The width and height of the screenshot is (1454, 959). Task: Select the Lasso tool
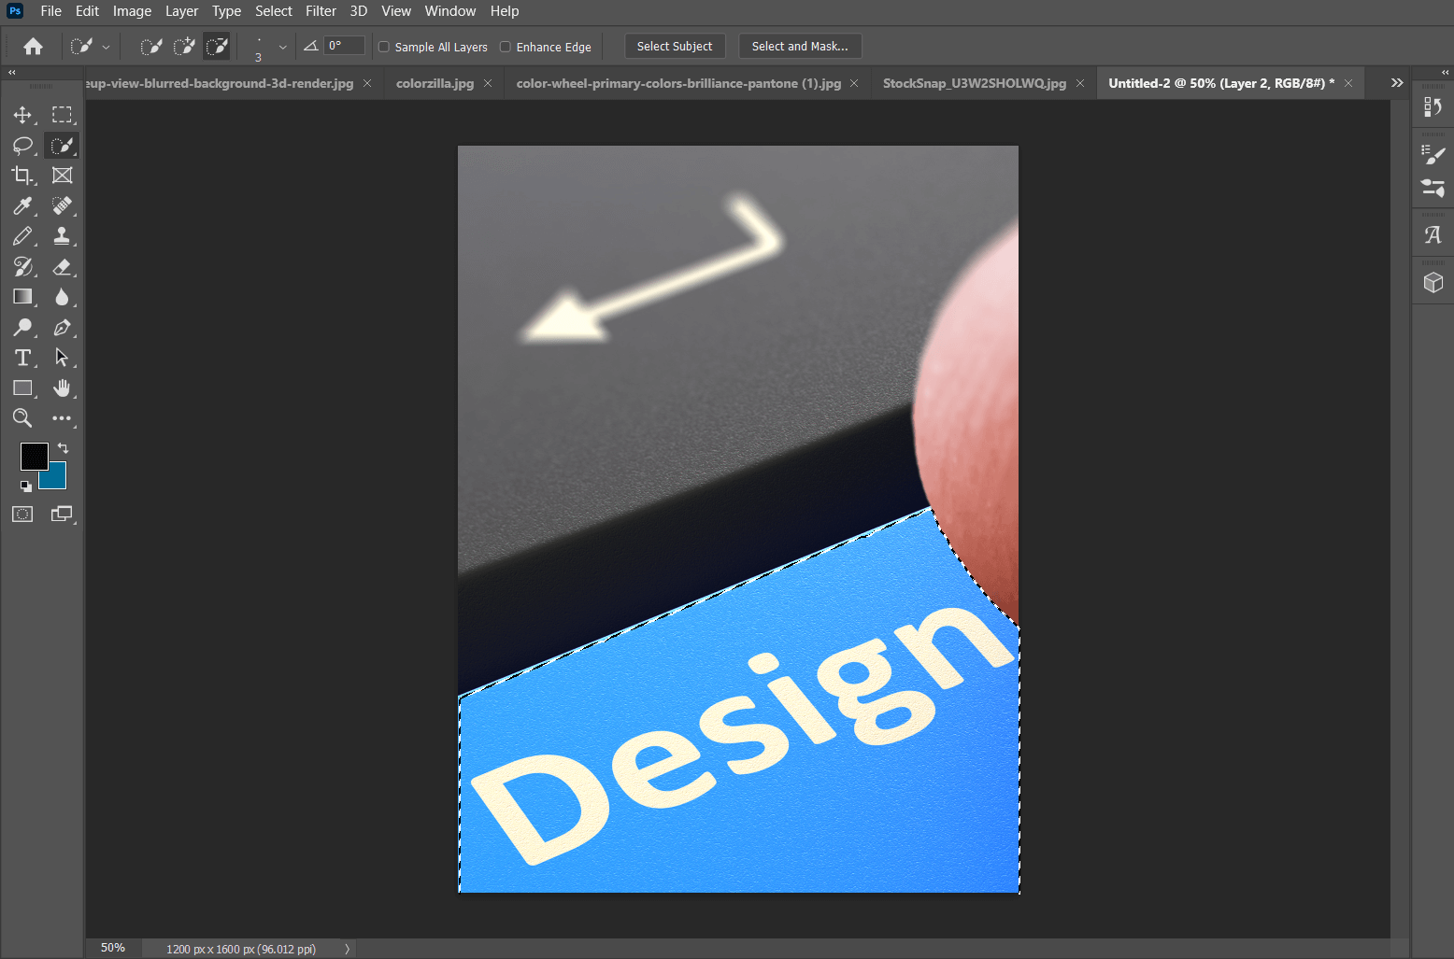point(22,145)
